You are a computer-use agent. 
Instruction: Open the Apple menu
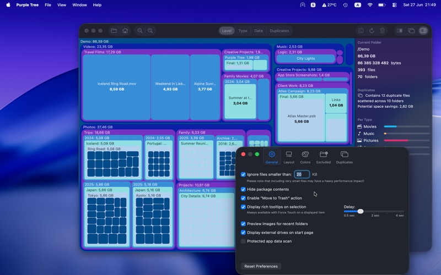click(x=8, y=5)
